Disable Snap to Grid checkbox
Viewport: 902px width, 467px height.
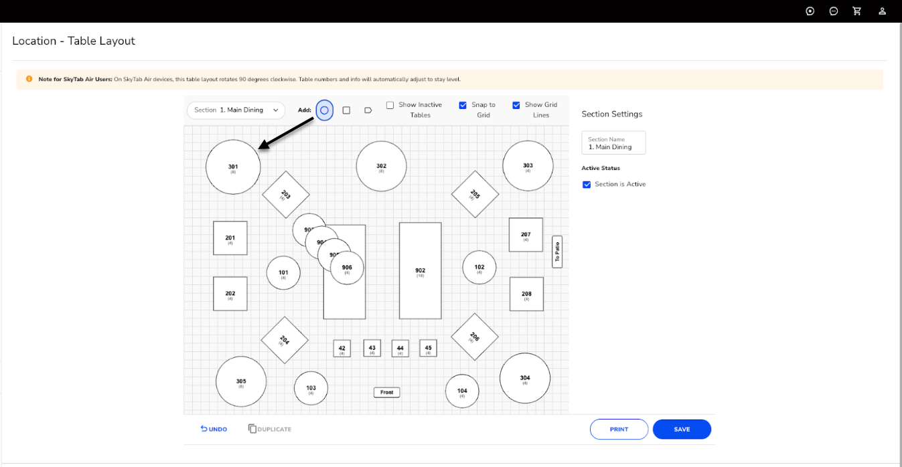[463, 105]
